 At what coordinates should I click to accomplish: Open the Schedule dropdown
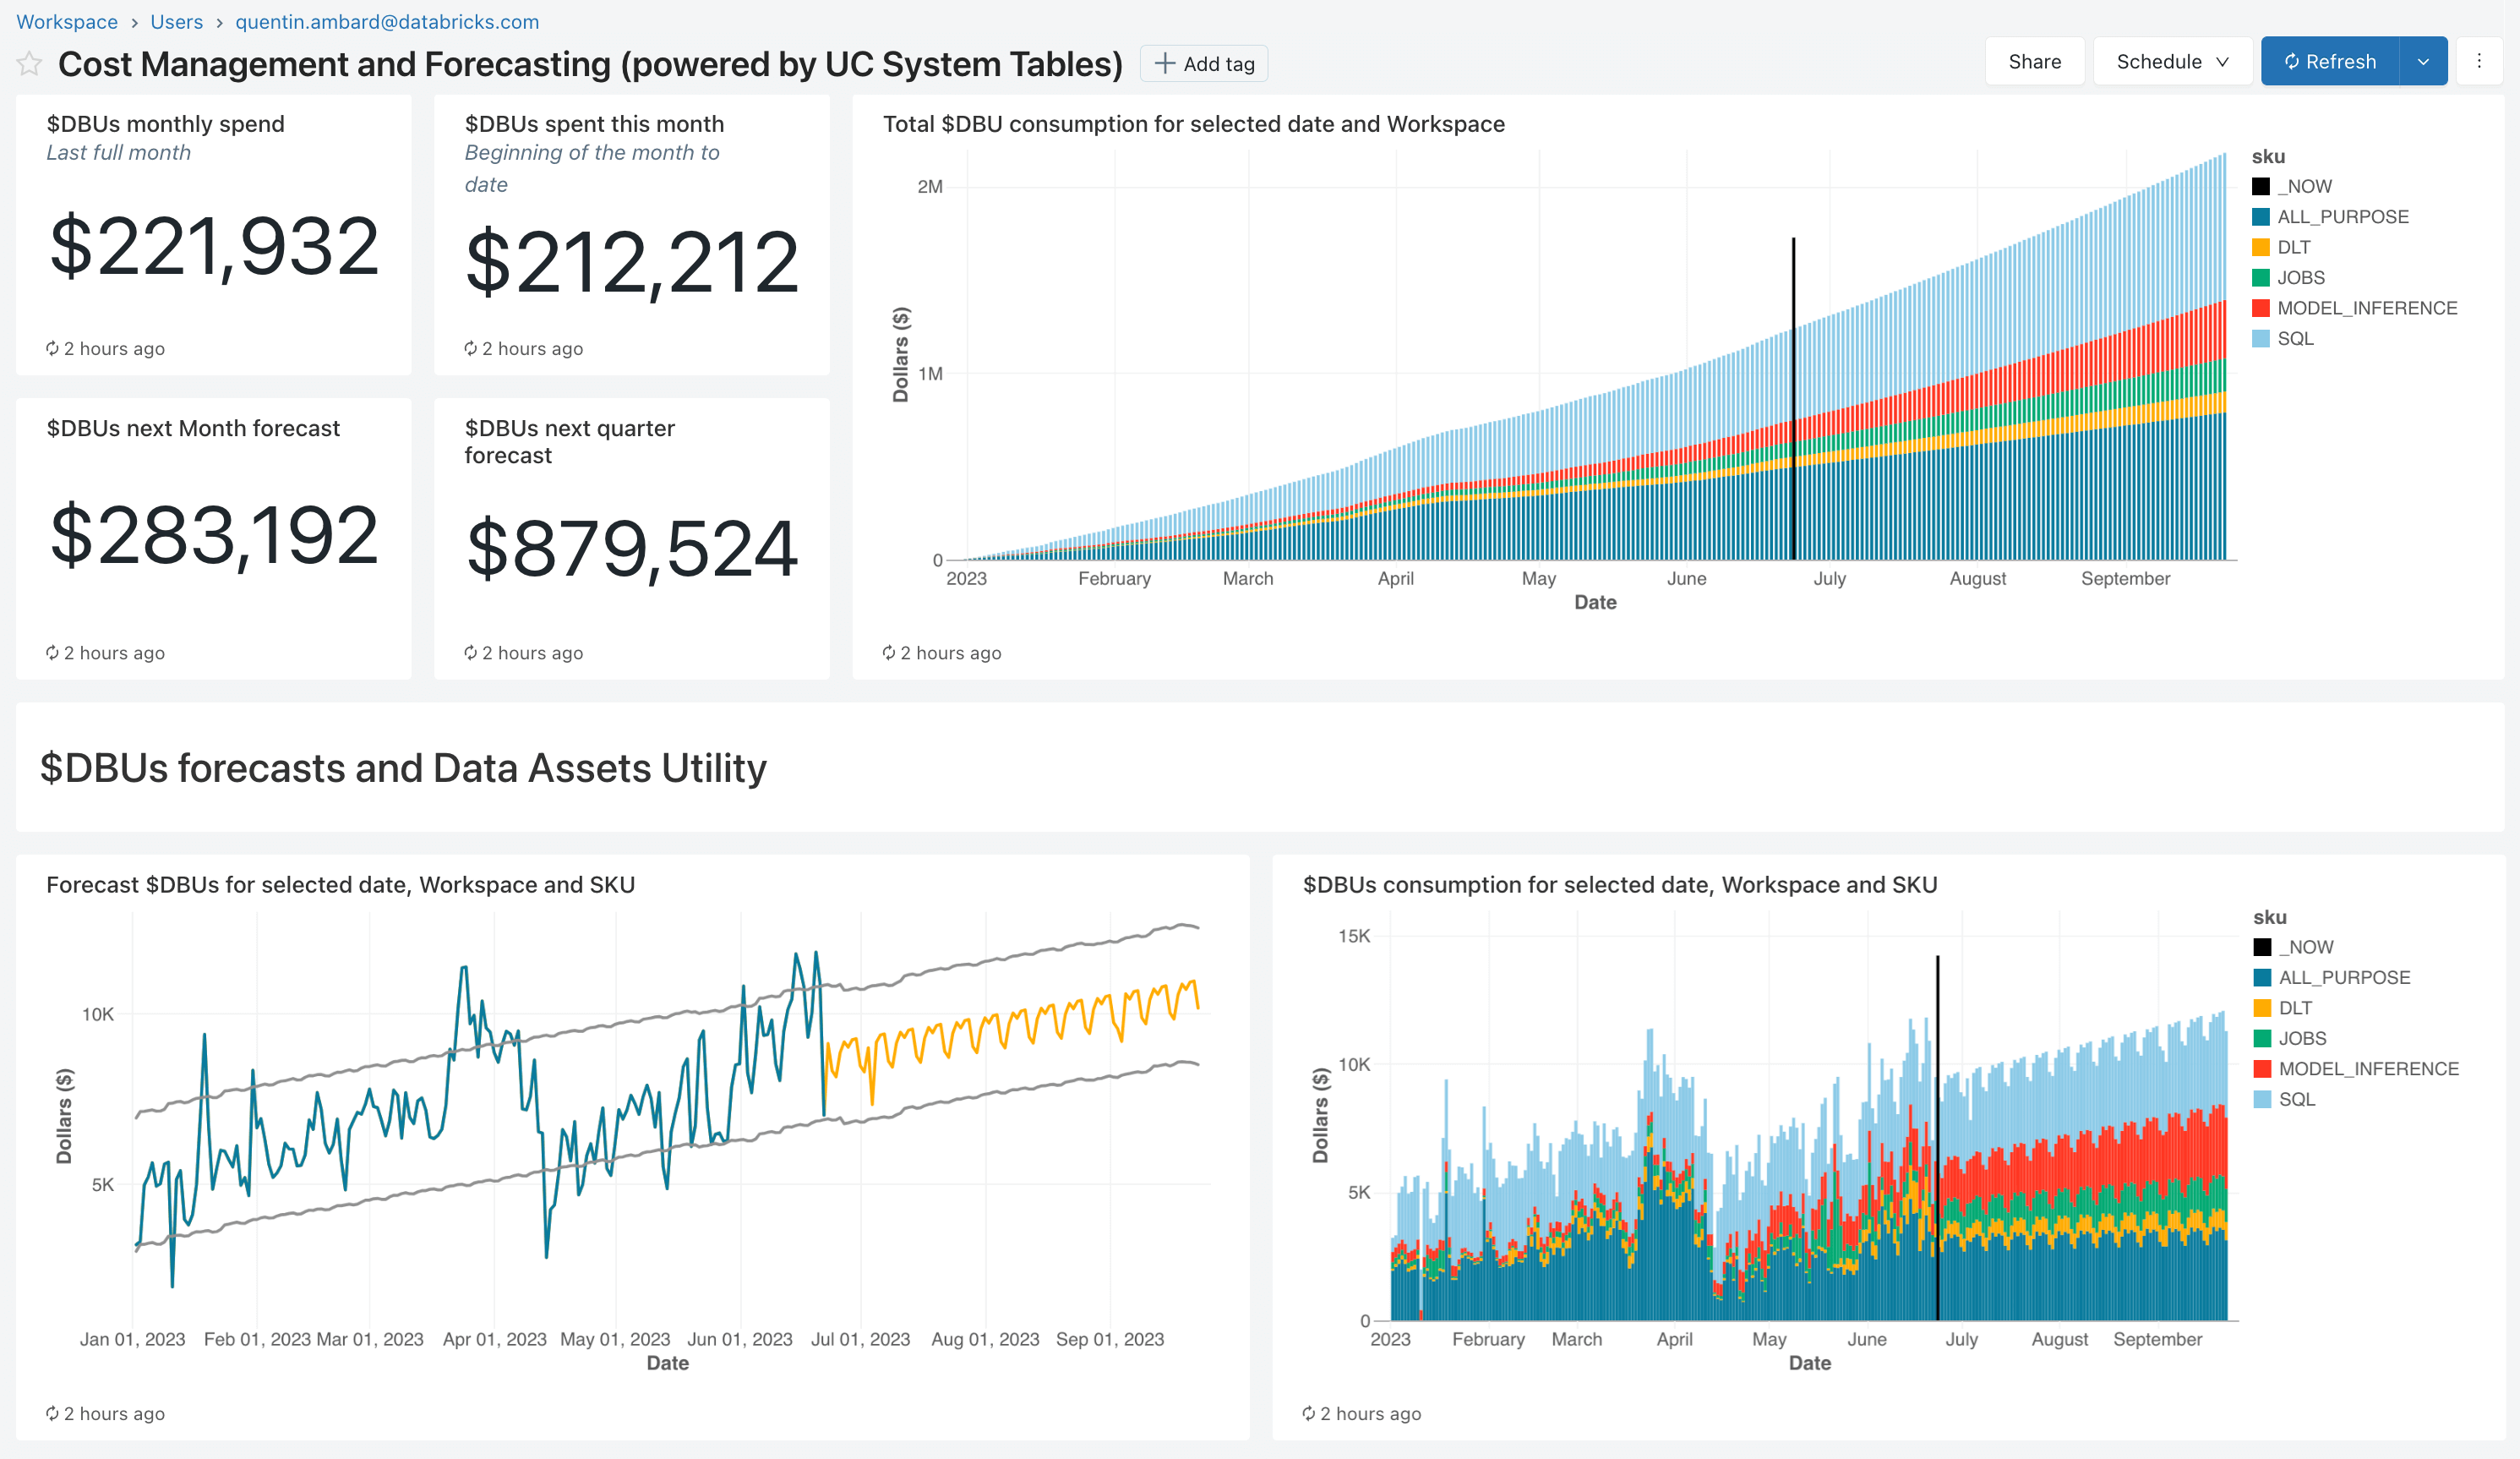click(x=2171, y=62)
